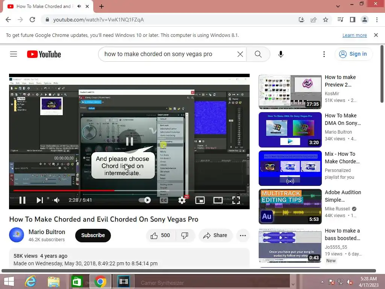
Task: Open Mario Buitron channel avatar
Action: [17, 235]
